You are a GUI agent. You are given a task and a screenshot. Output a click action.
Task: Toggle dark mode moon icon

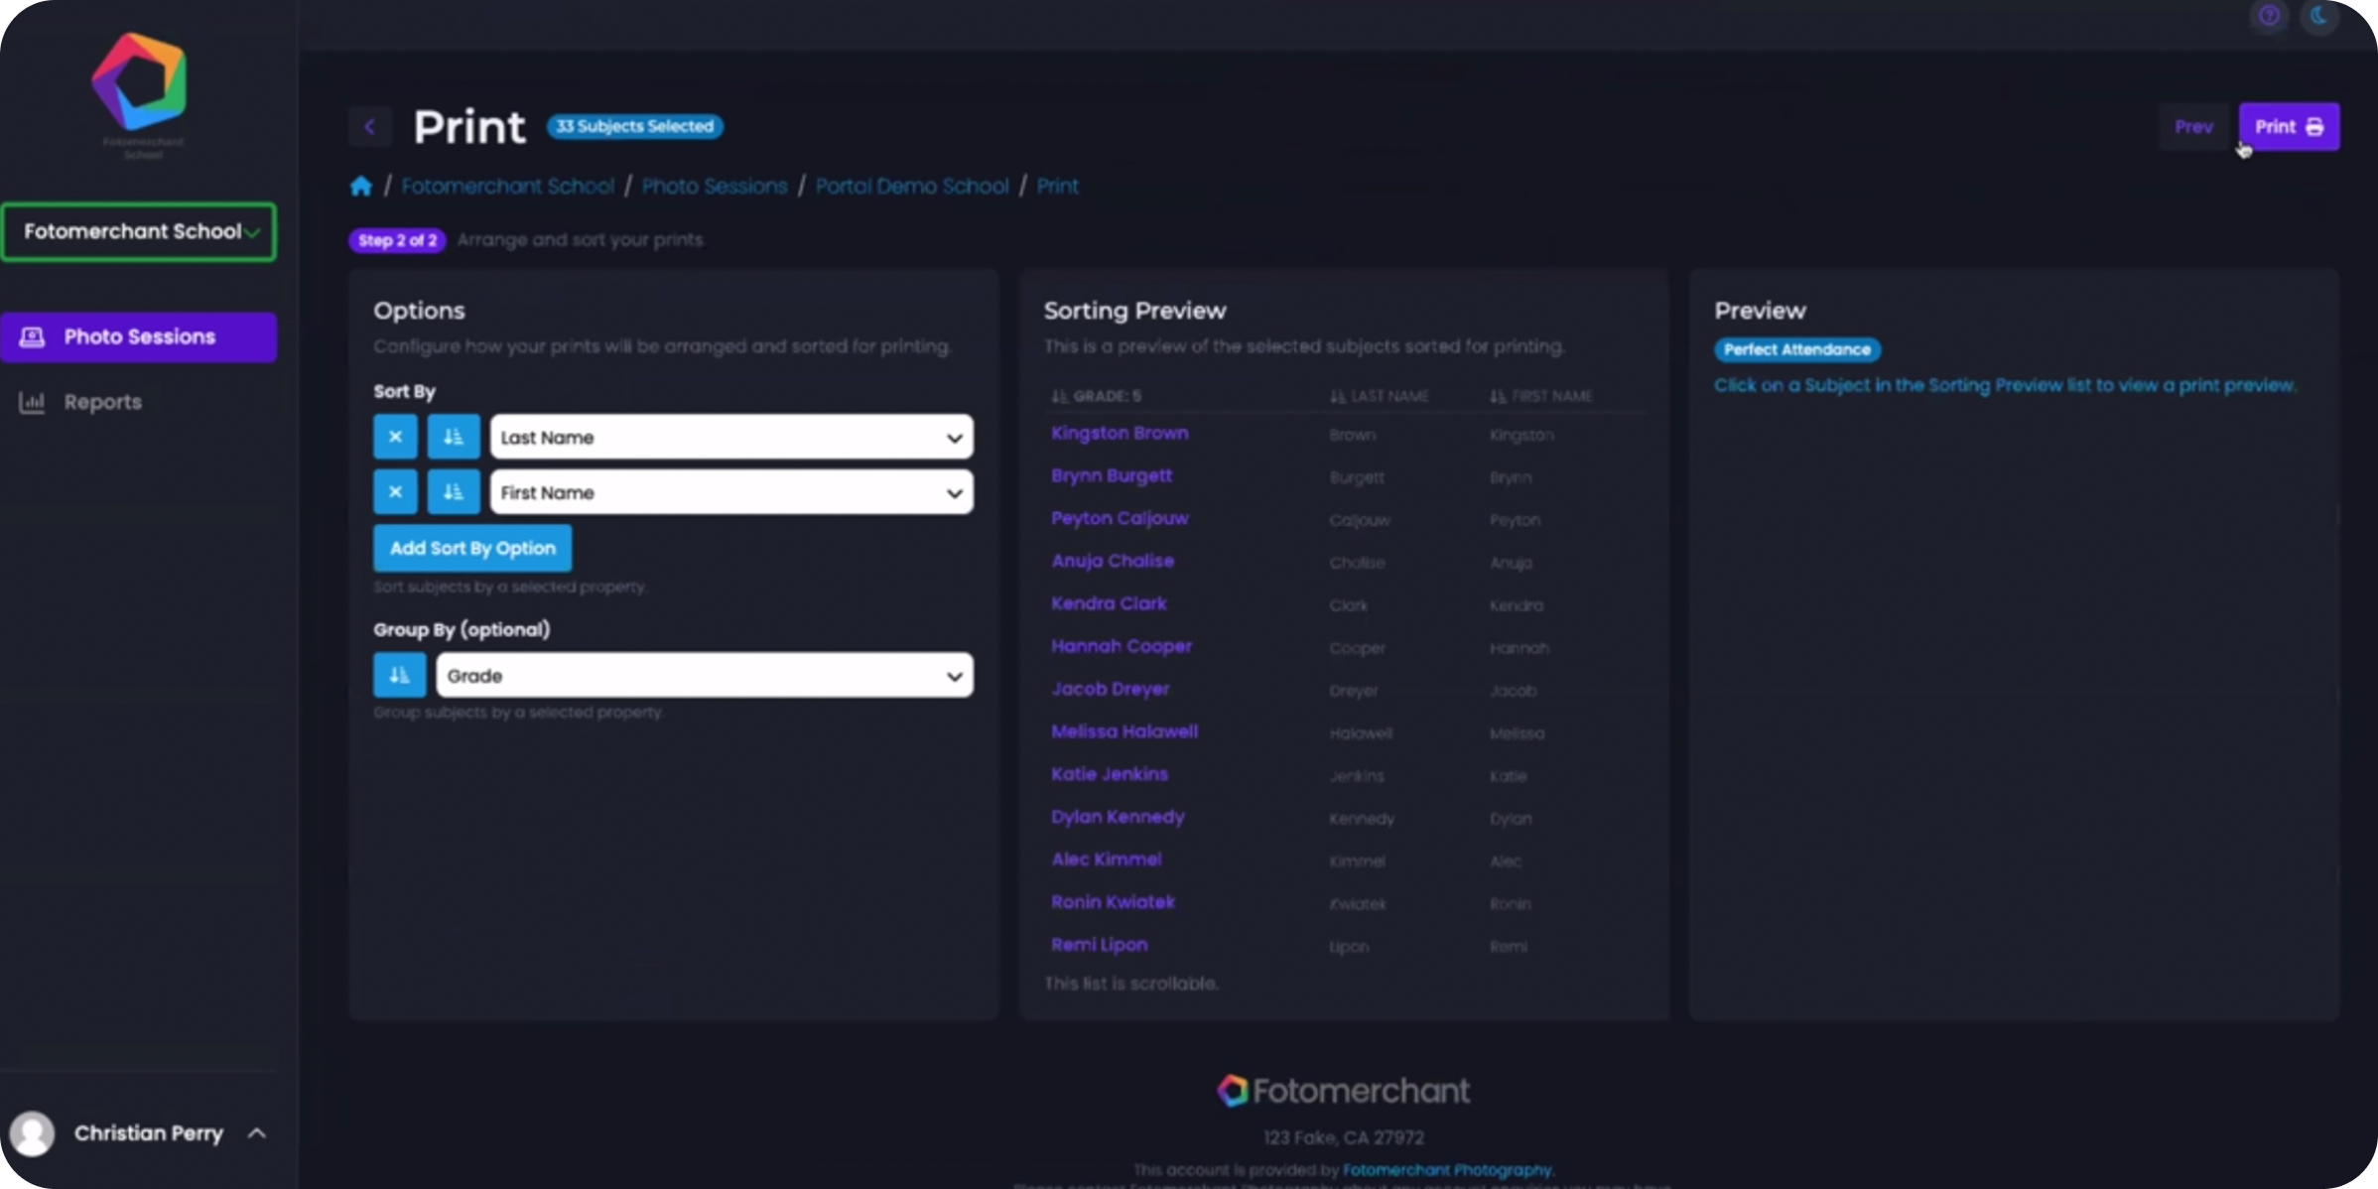click(2319, 16)
